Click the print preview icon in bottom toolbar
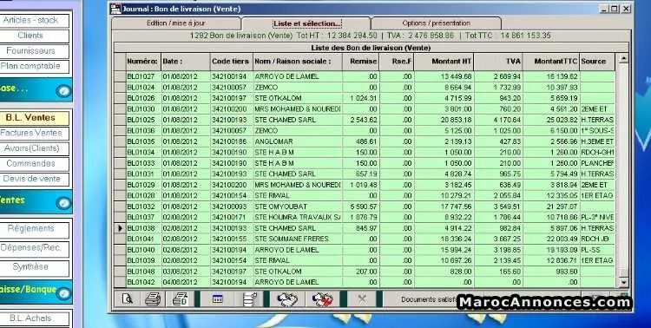 127,299
